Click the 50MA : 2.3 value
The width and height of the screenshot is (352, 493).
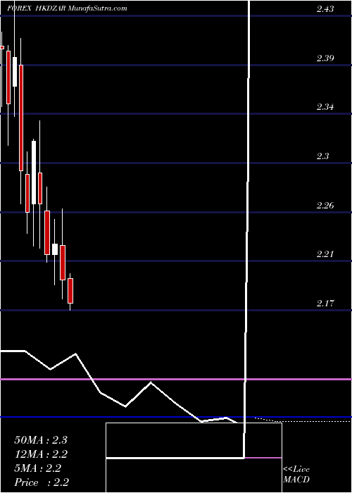(x=41, y=440)
